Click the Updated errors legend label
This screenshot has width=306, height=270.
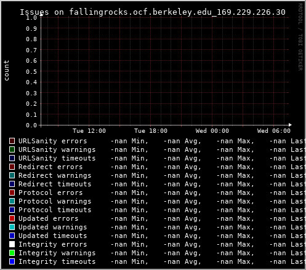click(49, 218)
